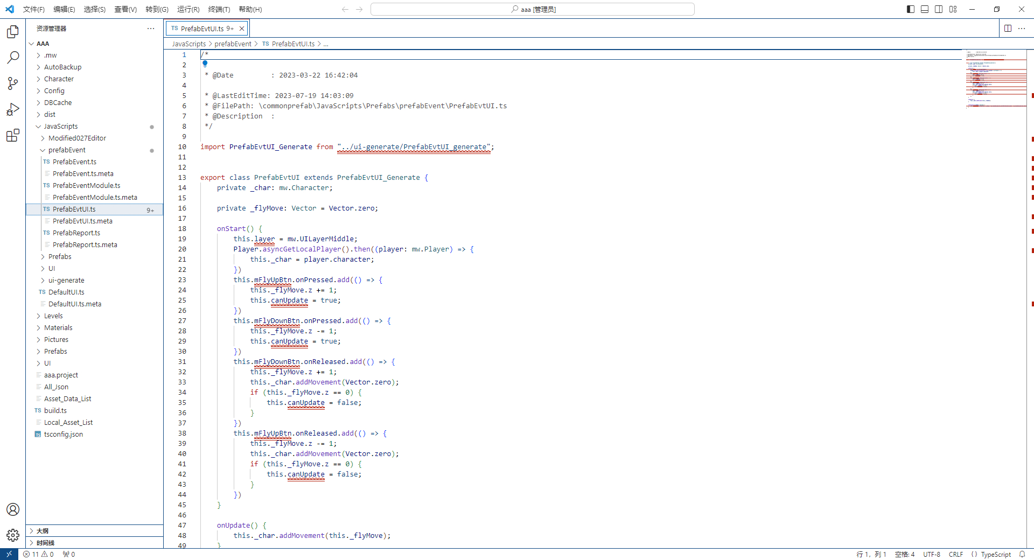Toggle the primary side bar

click(x=911, y=9)
